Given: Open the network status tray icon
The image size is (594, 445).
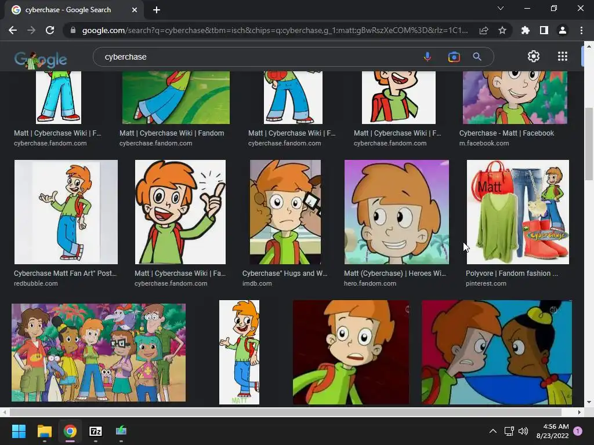Looking at the screenshot, I should (x=509, y=431).
